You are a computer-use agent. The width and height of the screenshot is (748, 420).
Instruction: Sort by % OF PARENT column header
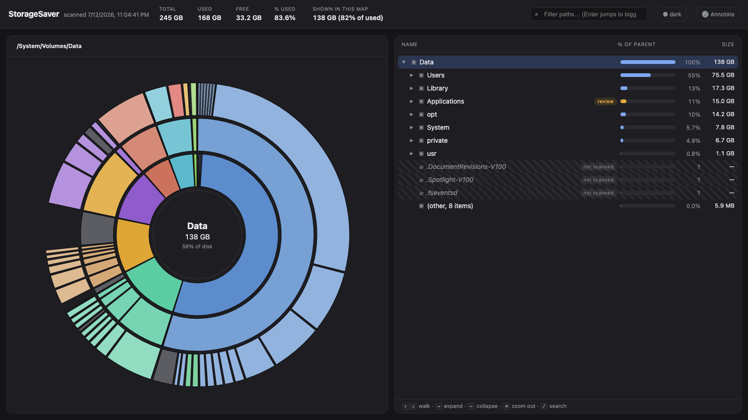[636, 44]
